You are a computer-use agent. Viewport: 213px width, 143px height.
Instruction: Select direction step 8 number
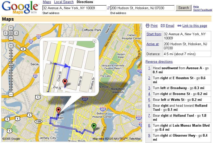coord(149,126)
